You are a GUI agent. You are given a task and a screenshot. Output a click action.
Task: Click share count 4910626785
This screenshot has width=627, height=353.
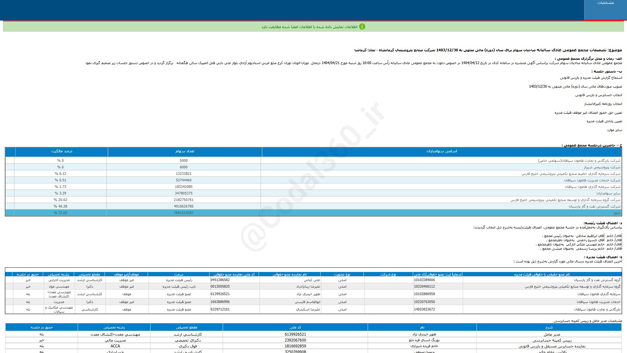click(184, 206)
